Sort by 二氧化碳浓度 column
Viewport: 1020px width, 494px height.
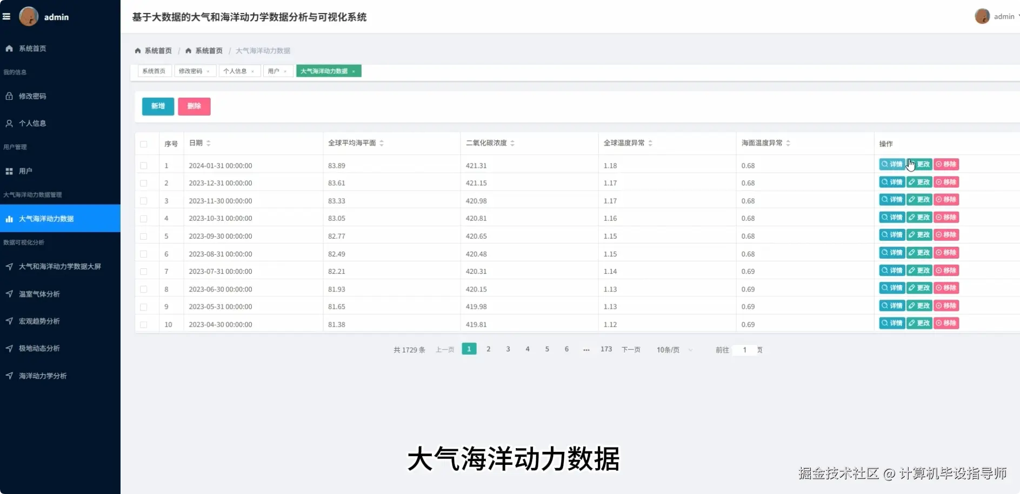click(512, 143)
